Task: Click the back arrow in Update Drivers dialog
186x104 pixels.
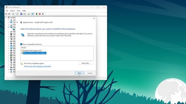Action: [x=17, y=22]
